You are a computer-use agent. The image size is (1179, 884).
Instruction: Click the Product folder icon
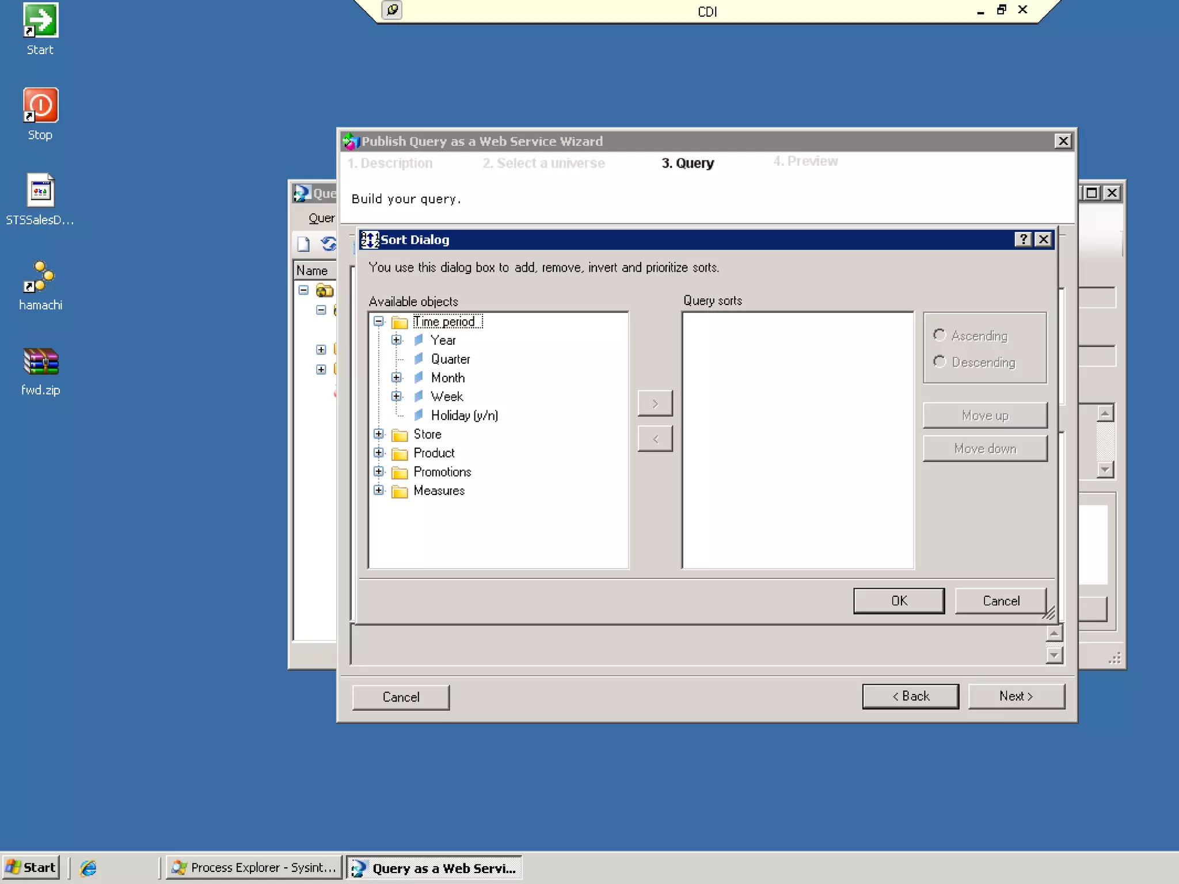(x=400, y=454)
